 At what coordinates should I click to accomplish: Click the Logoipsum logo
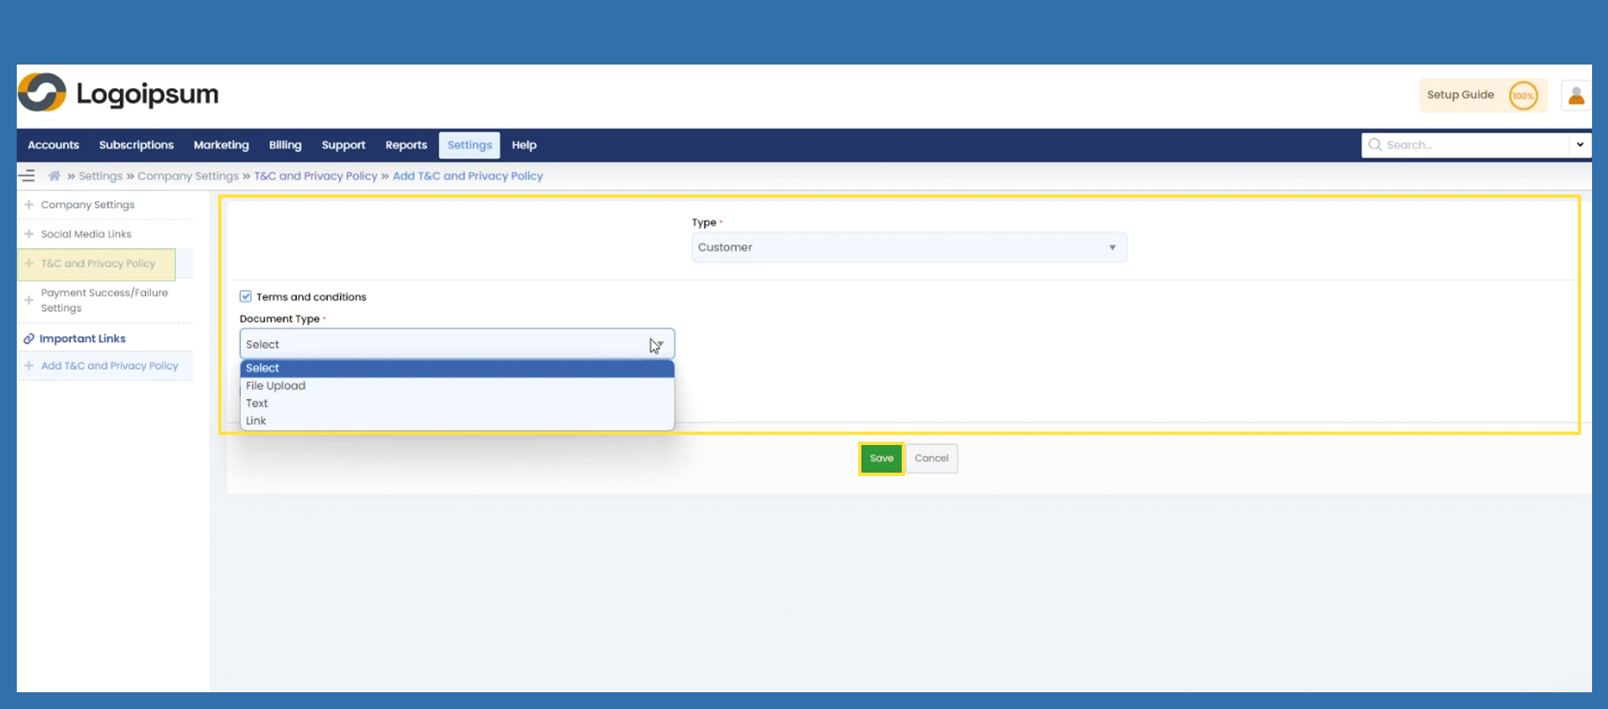118,93
